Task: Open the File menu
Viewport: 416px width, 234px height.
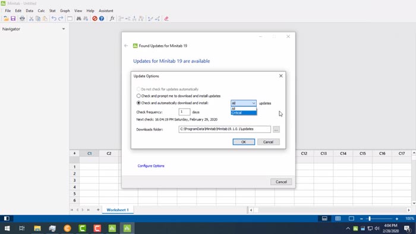Action: (x=8, y=11)
